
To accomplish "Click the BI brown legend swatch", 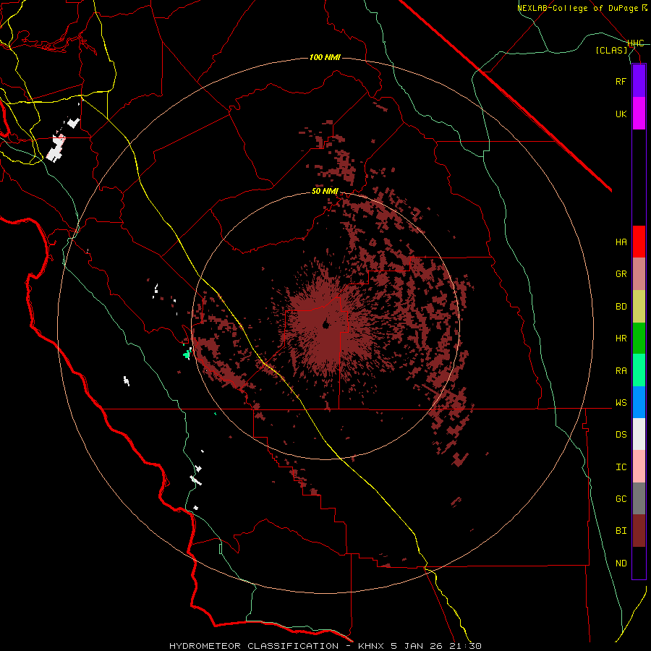I will click(639, 531).
